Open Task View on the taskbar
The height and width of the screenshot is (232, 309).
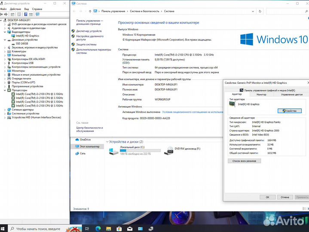click(x=87, y=229)
